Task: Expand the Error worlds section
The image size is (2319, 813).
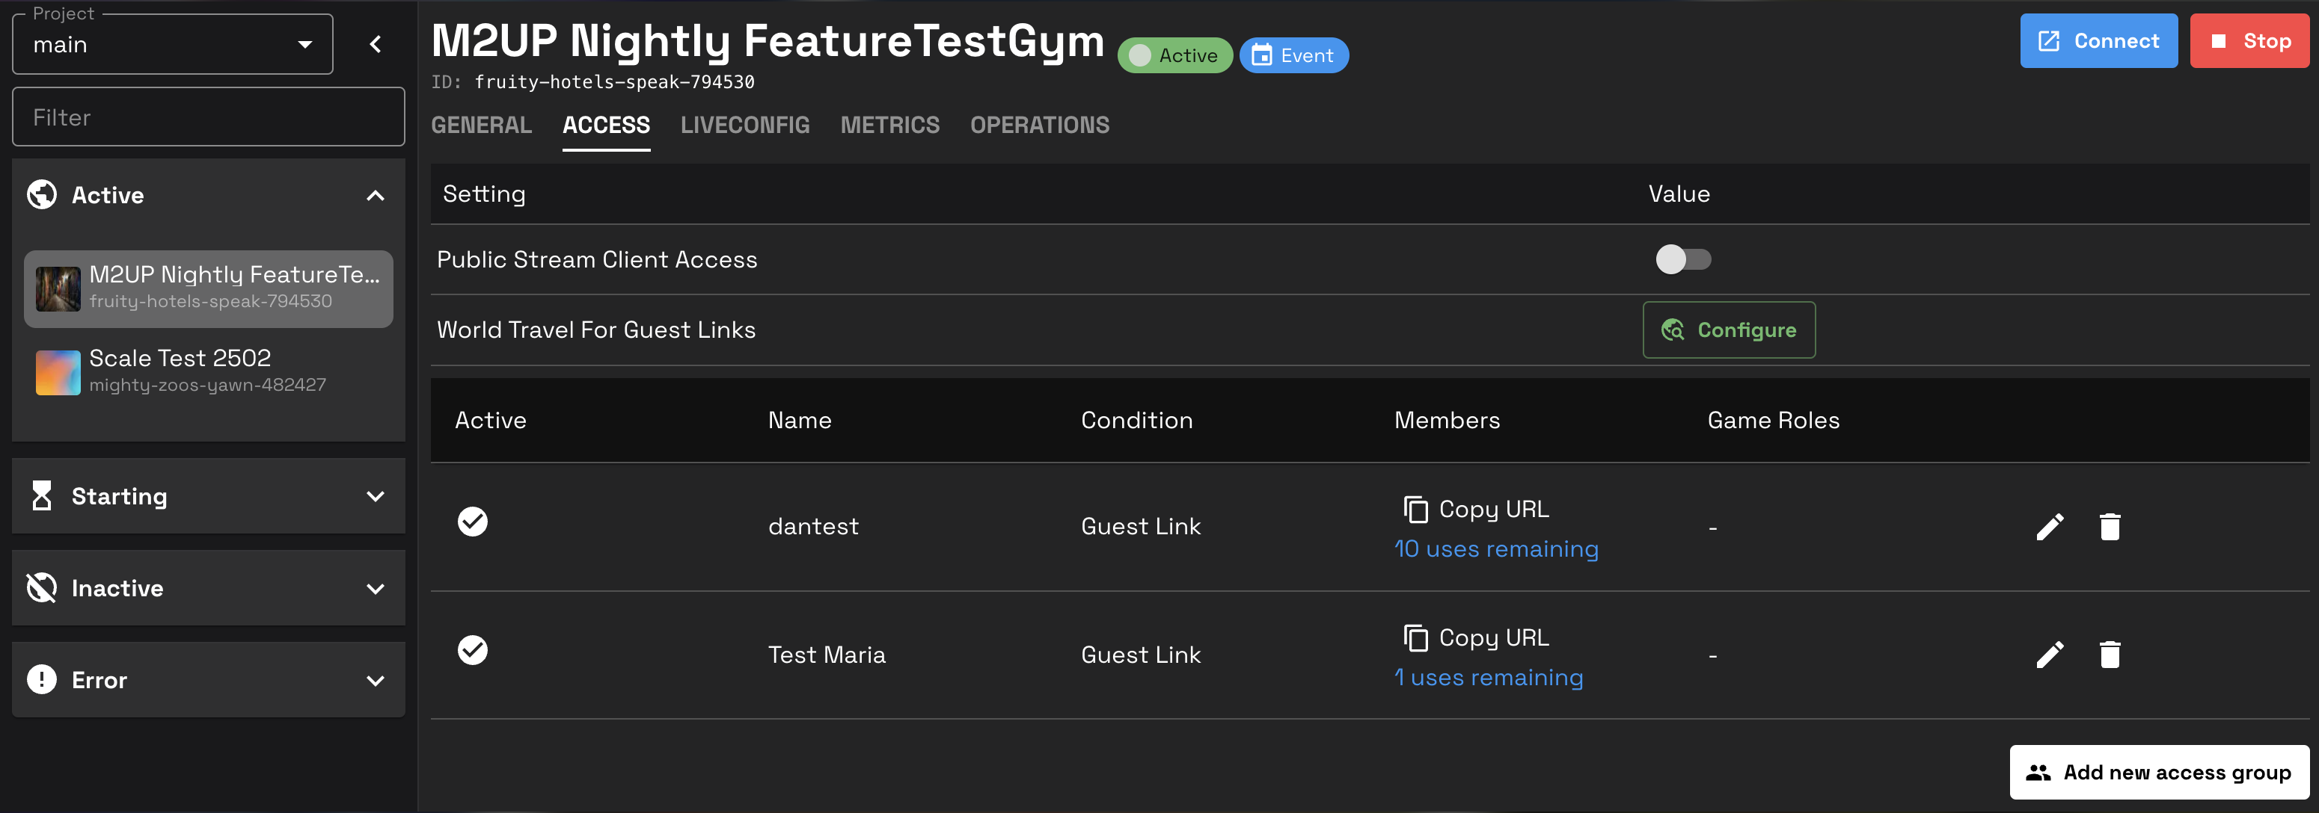Action: [208, 680]
